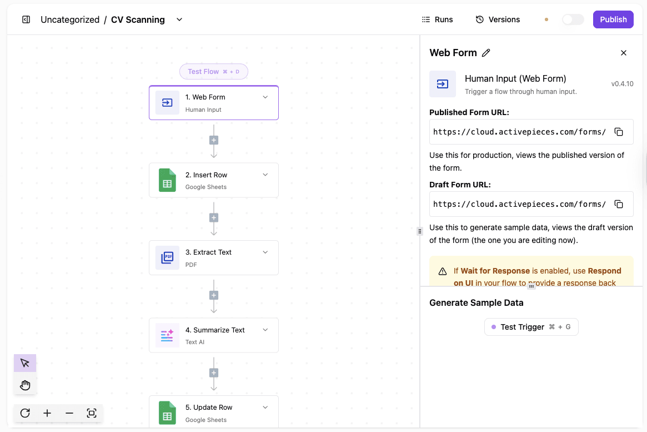
Task: Click the reset/refresh canvas icon
Action: coord(24,413)
